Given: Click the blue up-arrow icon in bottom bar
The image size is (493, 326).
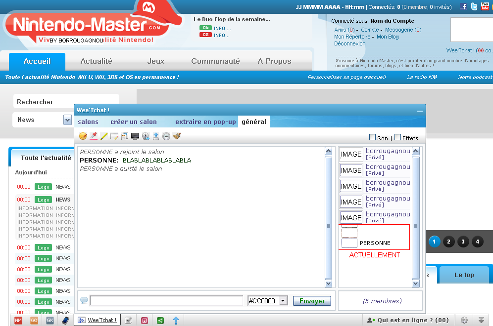Looking at the screenshot, I should click(x=176, y=321).
